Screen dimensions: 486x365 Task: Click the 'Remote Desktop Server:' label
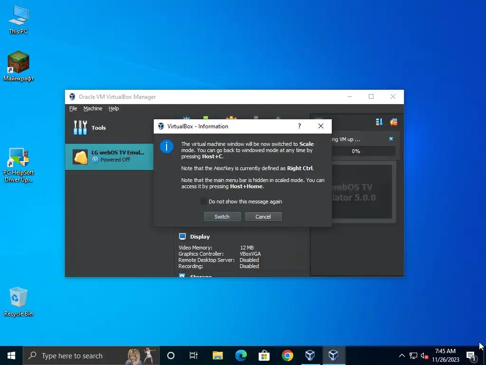[x=206, y=260]
